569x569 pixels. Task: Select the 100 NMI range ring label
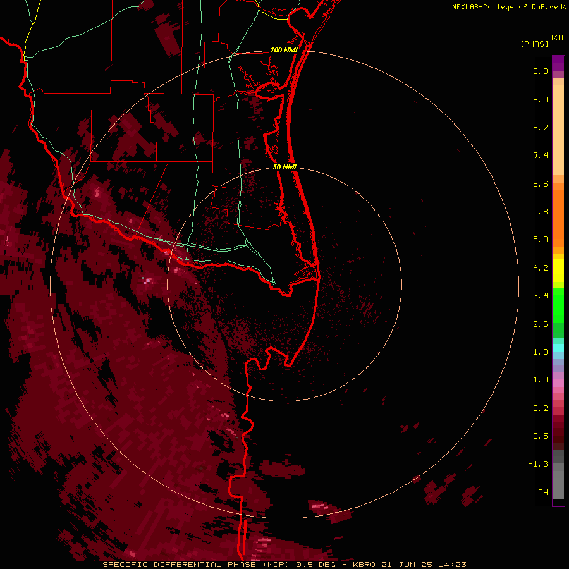[x=284, y=50]
